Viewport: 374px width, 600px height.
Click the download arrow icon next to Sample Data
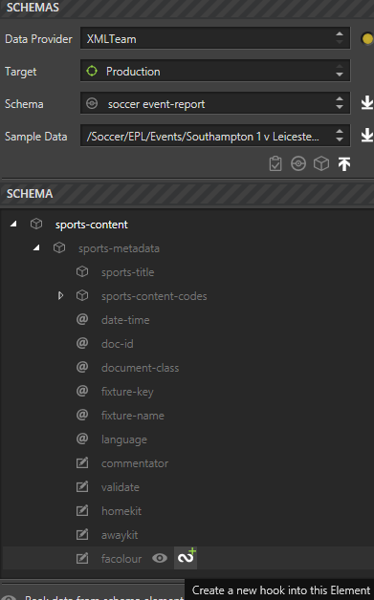pyautogui.click(x=367, y=136)
